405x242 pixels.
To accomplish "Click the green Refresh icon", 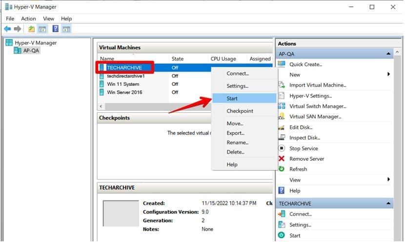I will tap(282, 169).
